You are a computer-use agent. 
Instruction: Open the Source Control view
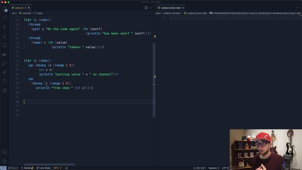tap(5, 27)
